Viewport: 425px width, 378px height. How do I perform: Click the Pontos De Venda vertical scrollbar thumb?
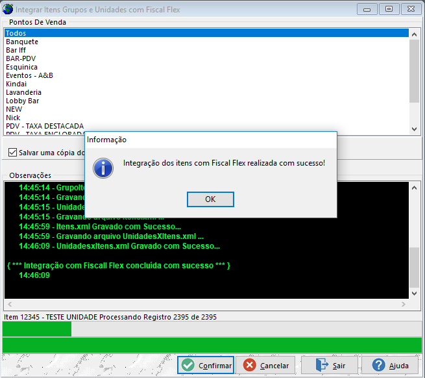(x=414, y=71)
